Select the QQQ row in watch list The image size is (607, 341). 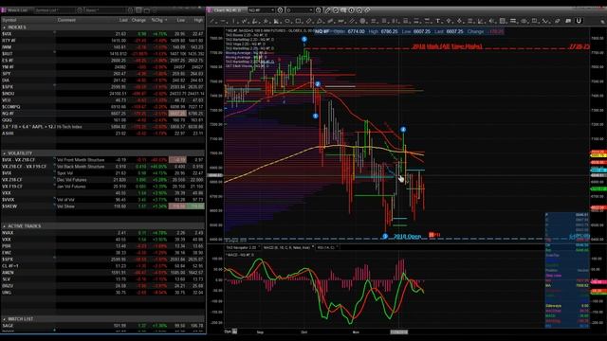(x=102, y=120)
